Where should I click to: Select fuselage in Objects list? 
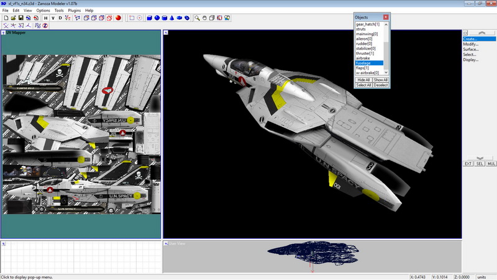click(369, 63)
